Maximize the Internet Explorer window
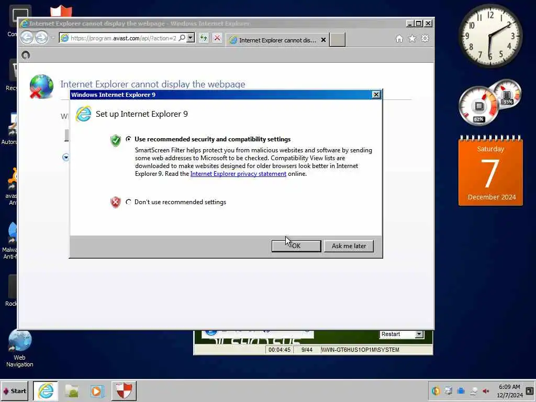 point(419,23)
